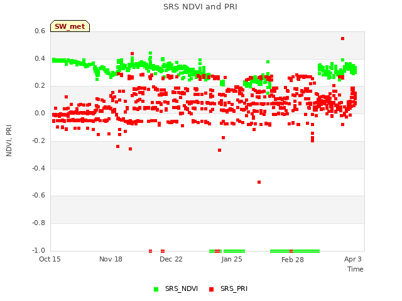The height and width of the screenshot is (301, 402).
Task: Toggle the SRS_PRI legend entry
Action: click(x=229, y=288)
